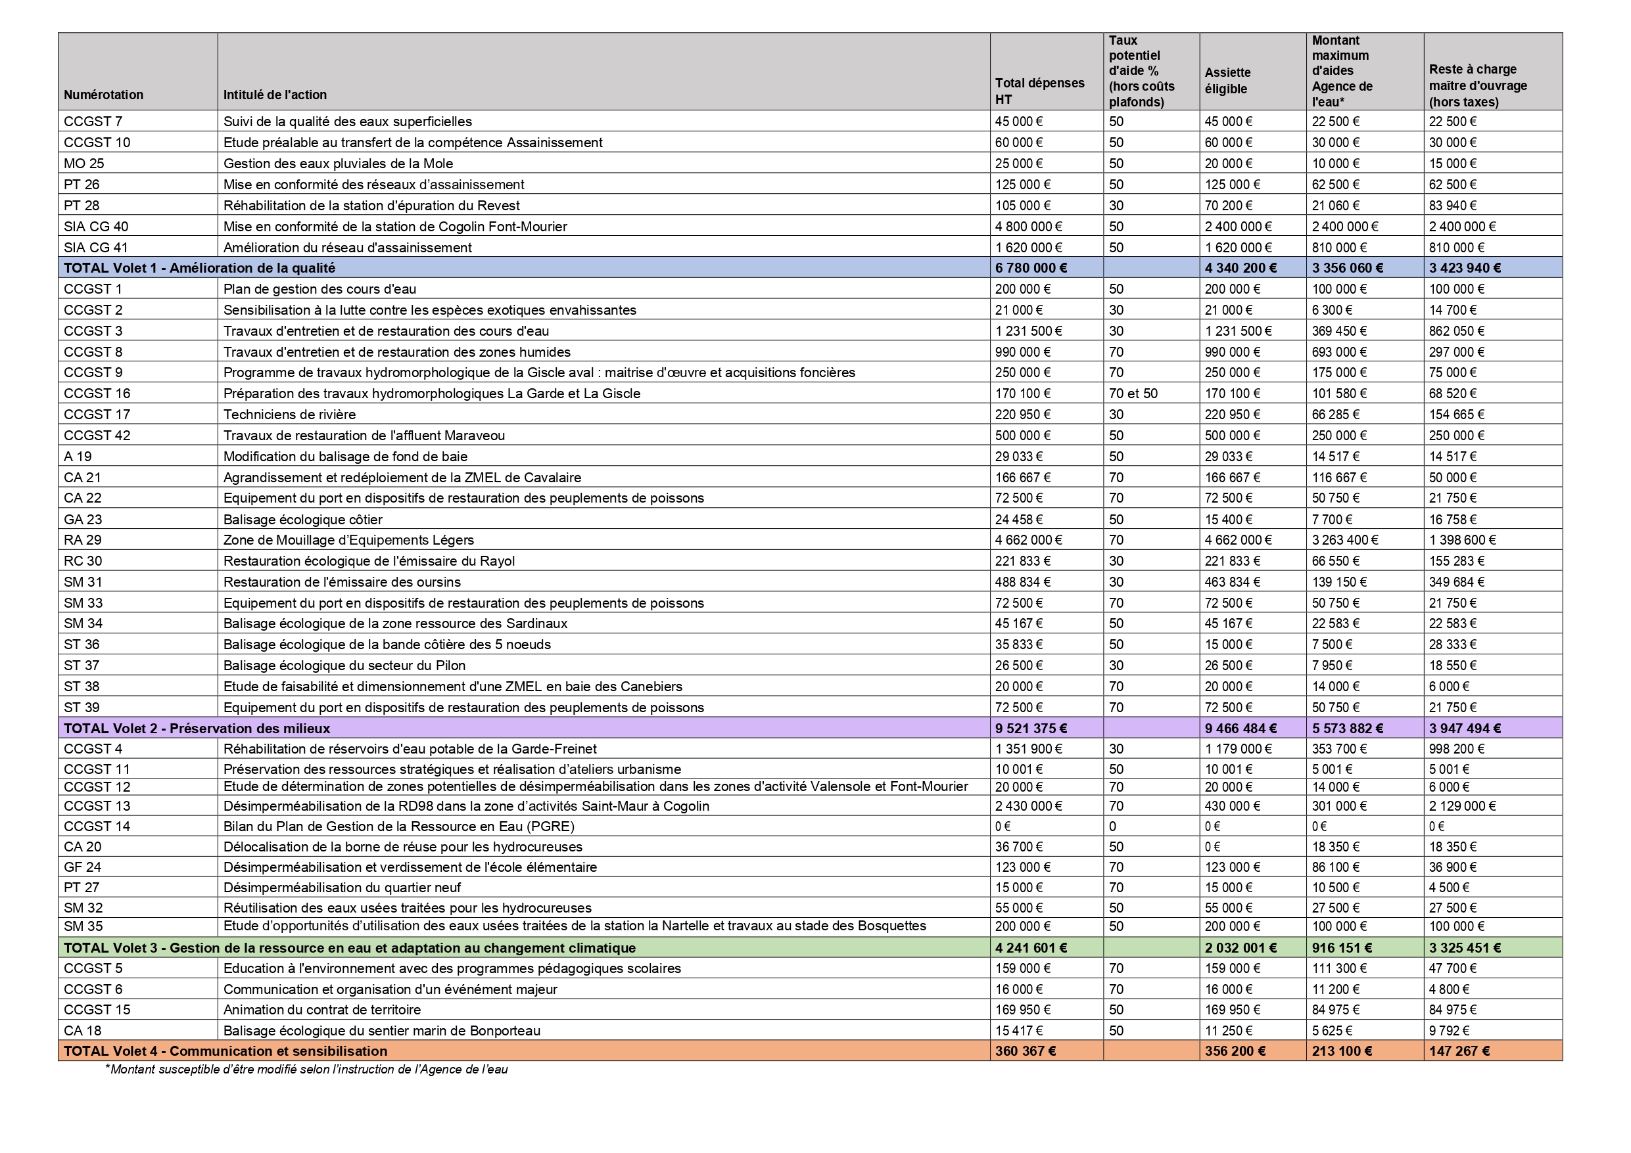Screen dimensions: 1631x1153
Task: Select 'Préservation des ressources stratégiques' action title
Action: click(x=452, y=769)
